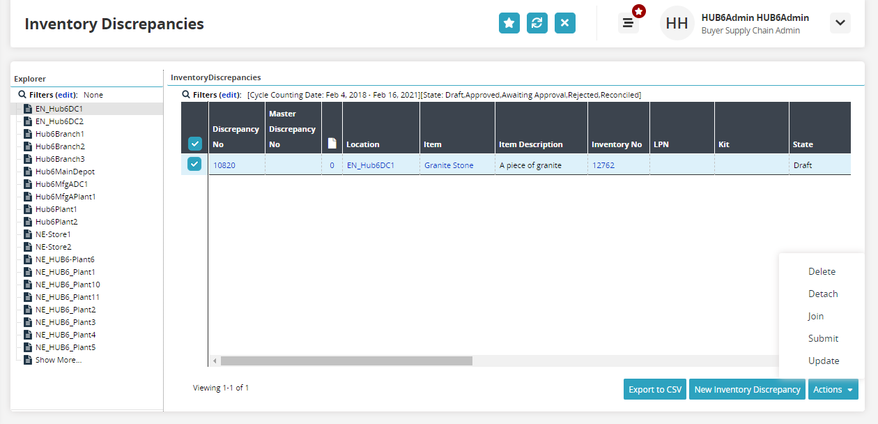Expand Show More... in Explorer tree

[x=59, y=360]
